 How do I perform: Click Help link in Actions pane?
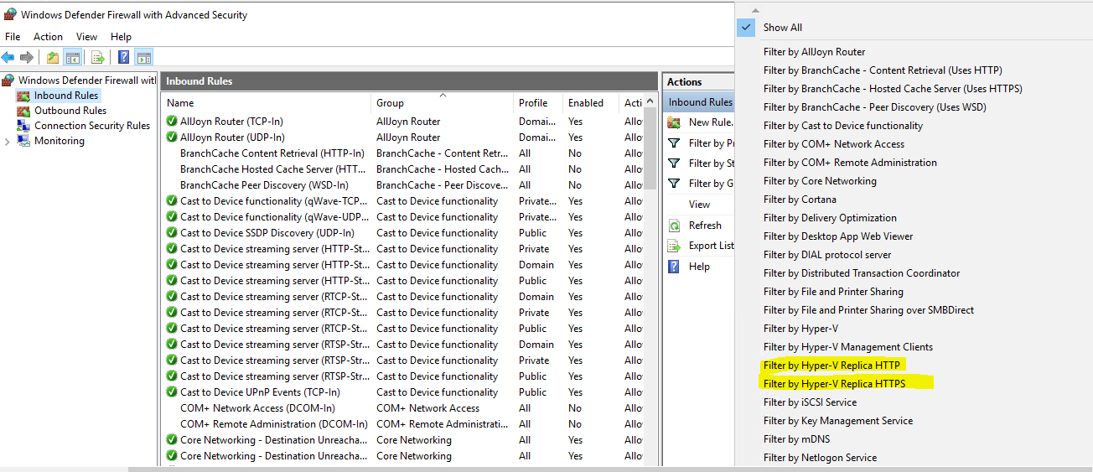tap(699, 267)
